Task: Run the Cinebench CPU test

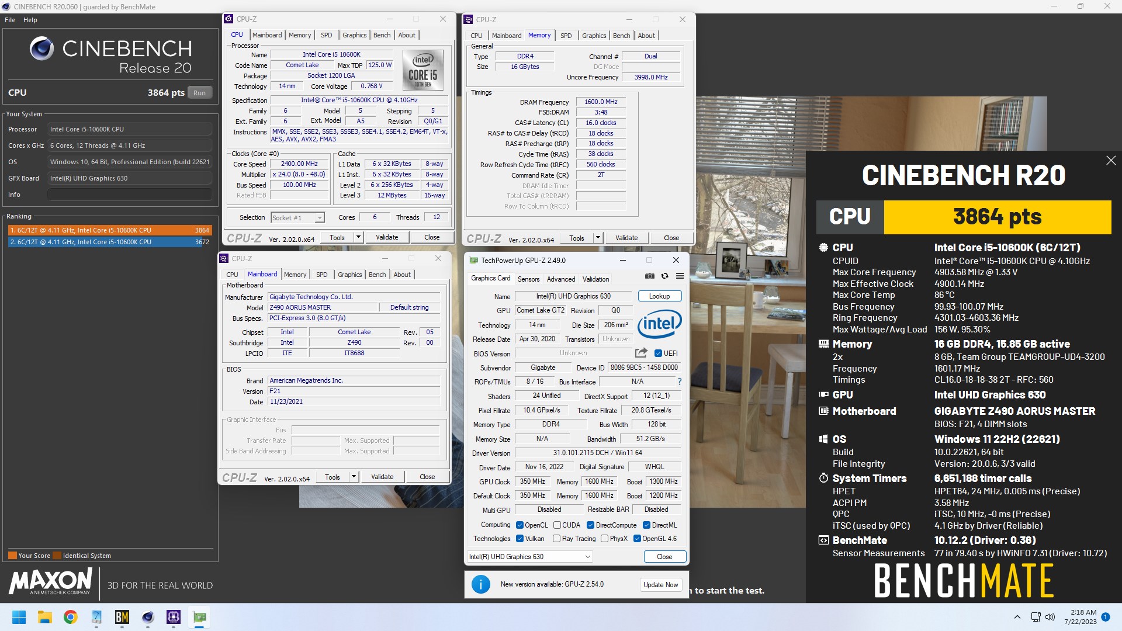Action: tap(199, 93)
